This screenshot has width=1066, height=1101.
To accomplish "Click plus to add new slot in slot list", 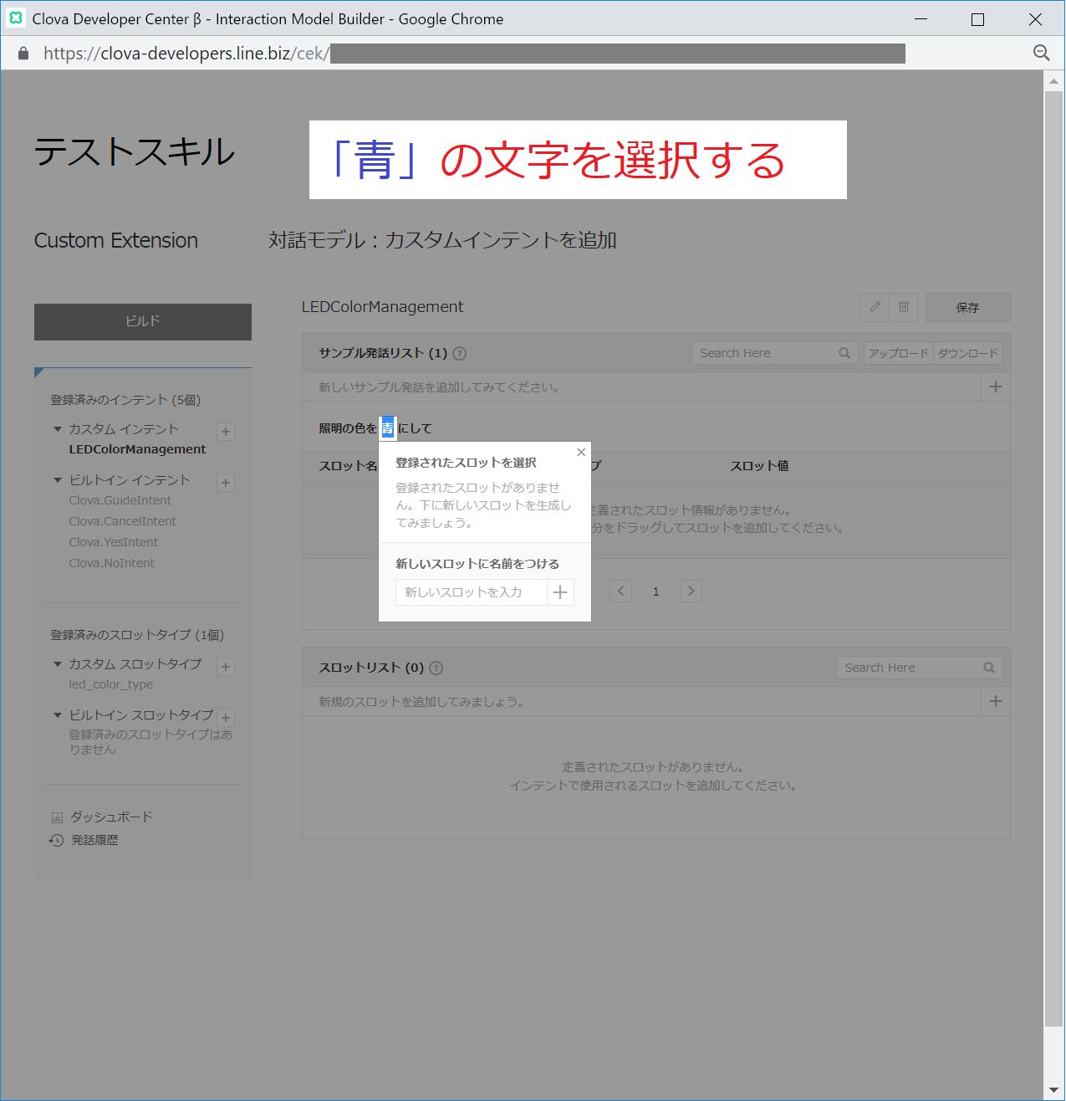I will click(995, 701).
